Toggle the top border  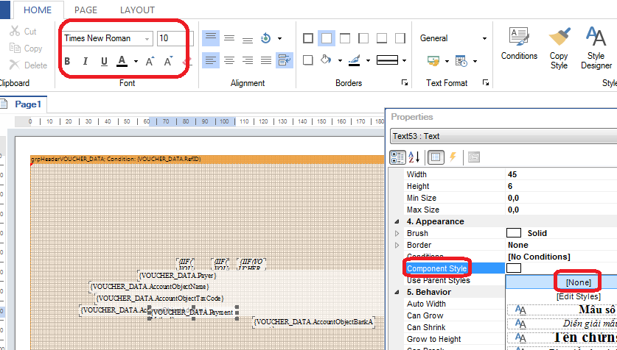pos(345,38)
